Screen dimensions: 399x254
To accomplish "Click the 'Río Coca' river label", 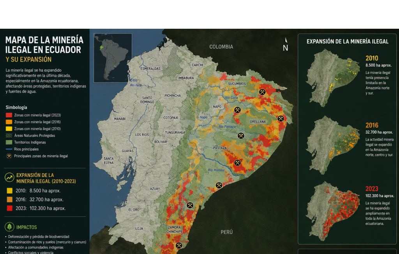I will tap(231, 98).
